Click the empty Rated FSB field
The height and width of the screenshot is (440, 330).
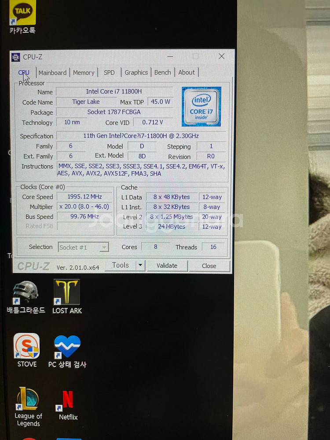84,226
